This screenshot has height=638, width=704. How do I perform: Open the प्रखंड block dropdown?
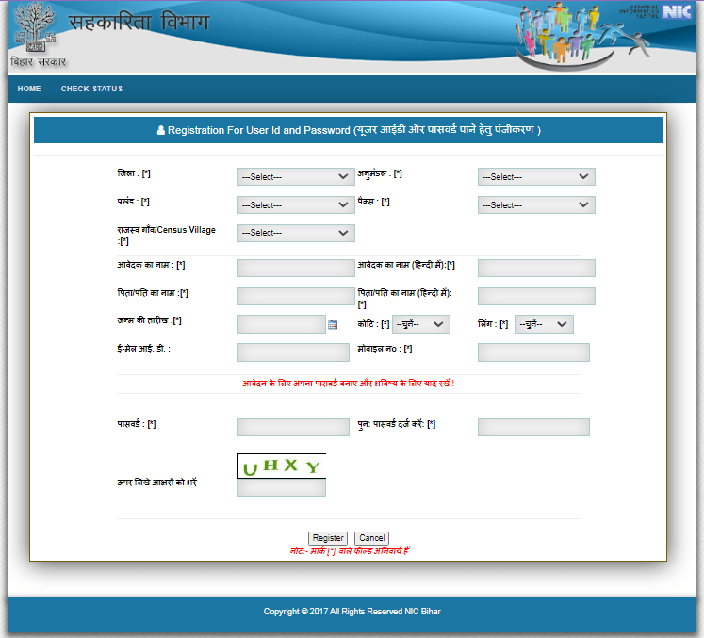(296, 205)
